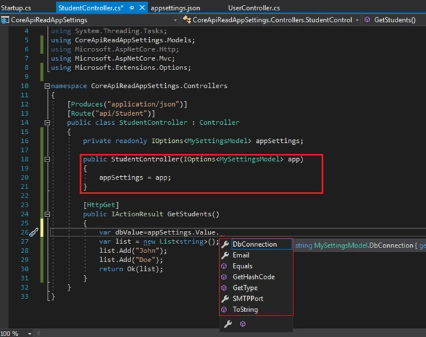Image resolution: width=426 pixels, height=337 pixels.
Task: Click the CoreApiReadAppSettings project icon
Action: coord(5,20)
